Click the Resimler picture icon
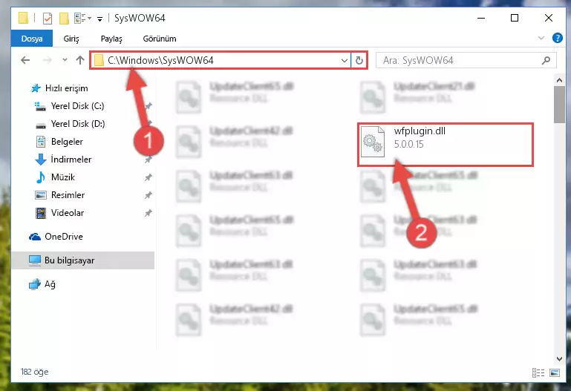The height and width of the screenshot is (391, 571). 40,195
